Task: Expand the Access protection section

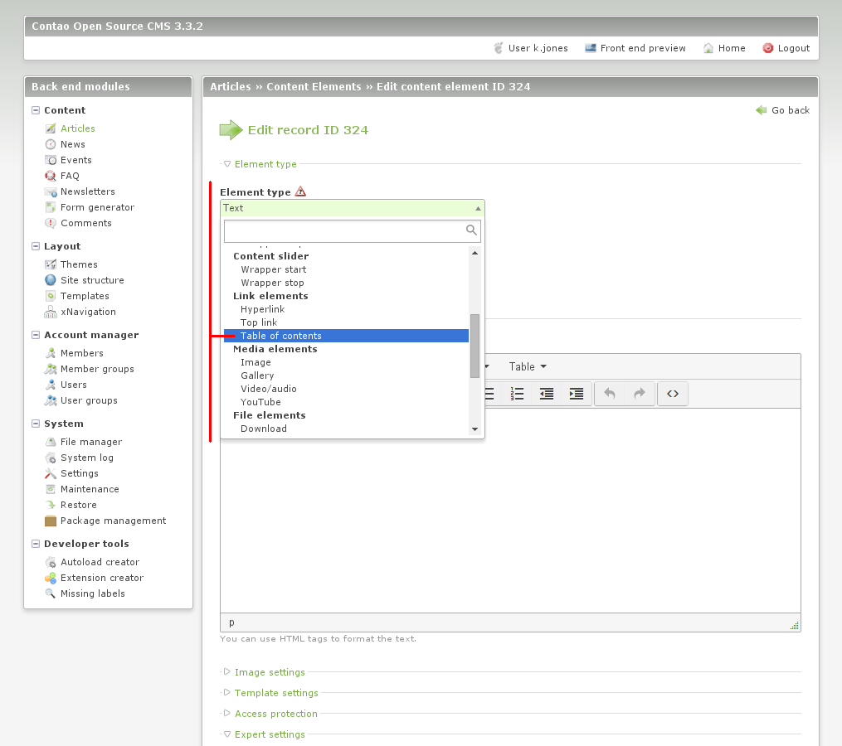Action: coord(275,714)
